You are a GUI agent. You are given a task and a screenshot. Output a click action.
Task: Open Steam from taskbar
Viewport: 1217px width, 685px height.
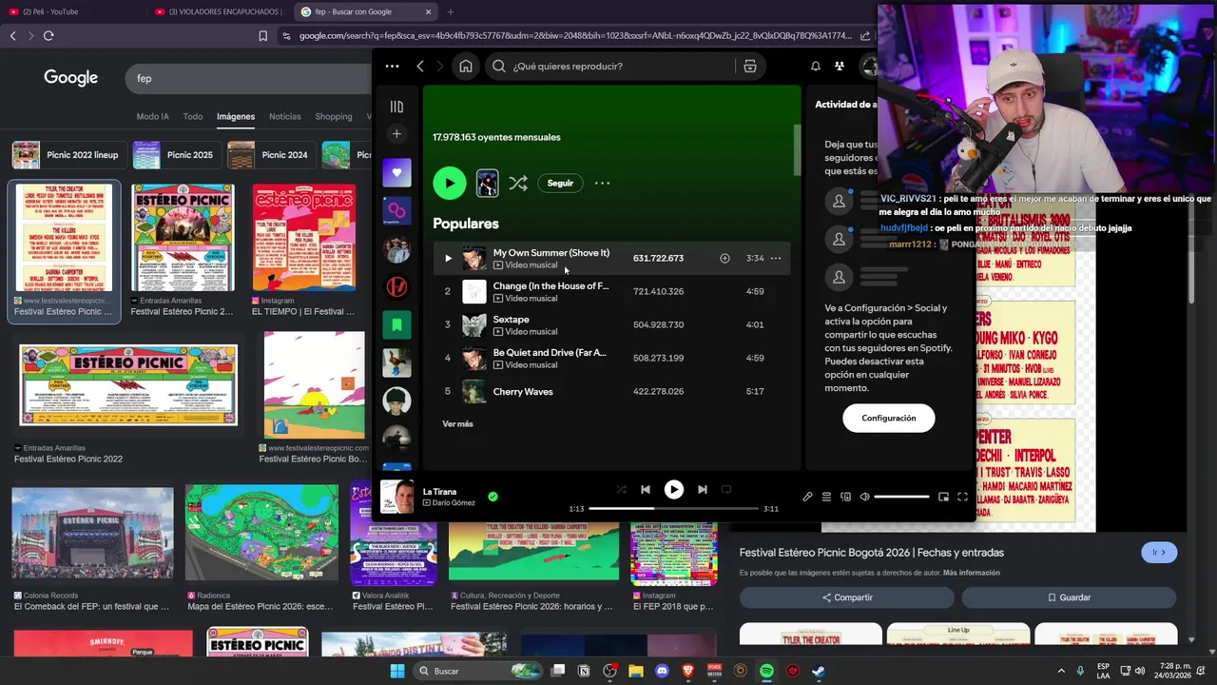point(819,671)
